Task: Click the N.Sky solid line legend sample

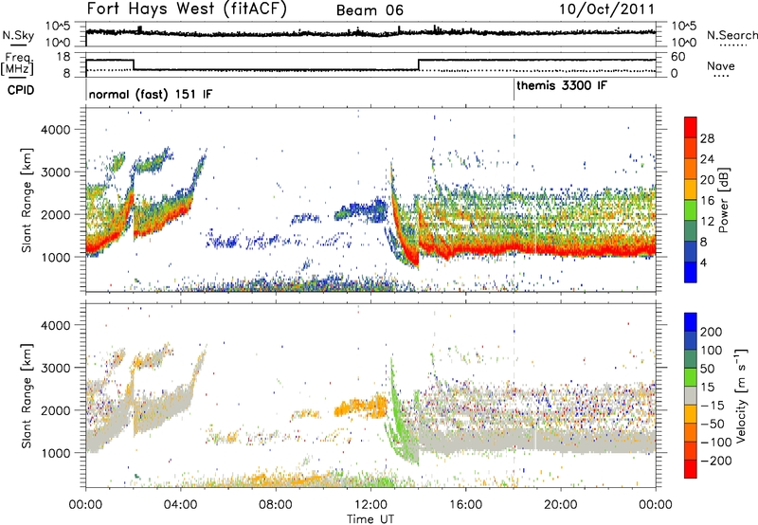Action: pos(18,45)
